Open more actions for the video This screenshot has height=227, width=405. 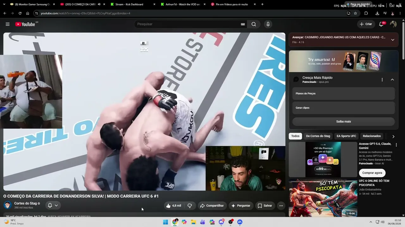pos(281,206)
